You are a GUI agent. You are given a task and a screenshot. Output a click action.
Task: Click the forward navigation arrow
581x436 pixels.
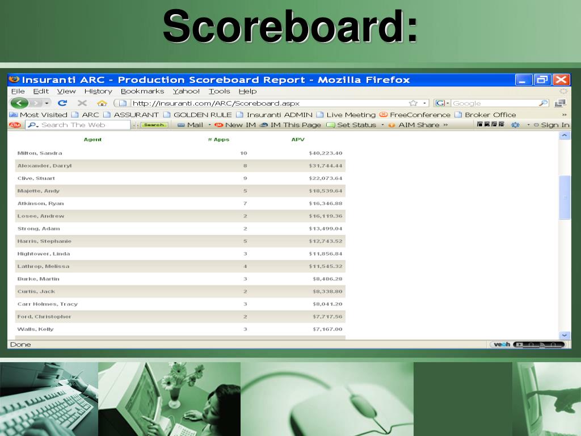coord(36,103)
